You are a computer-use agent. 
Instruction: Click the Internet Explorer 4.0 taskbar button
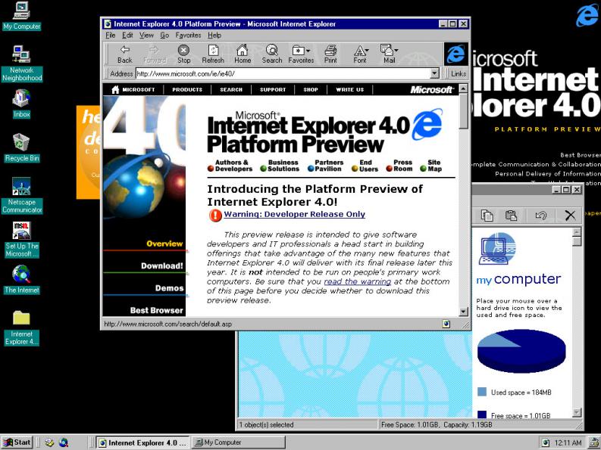point(142,442)
